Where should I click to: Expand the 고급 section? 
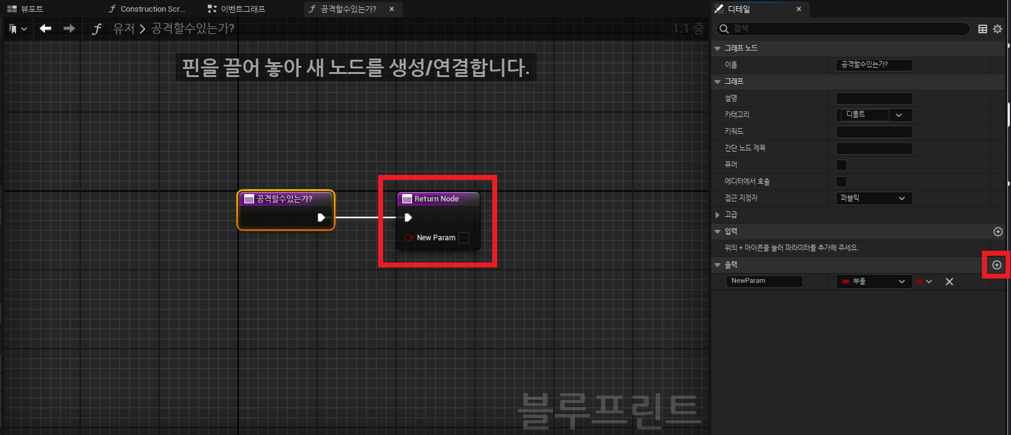point(717,215)
